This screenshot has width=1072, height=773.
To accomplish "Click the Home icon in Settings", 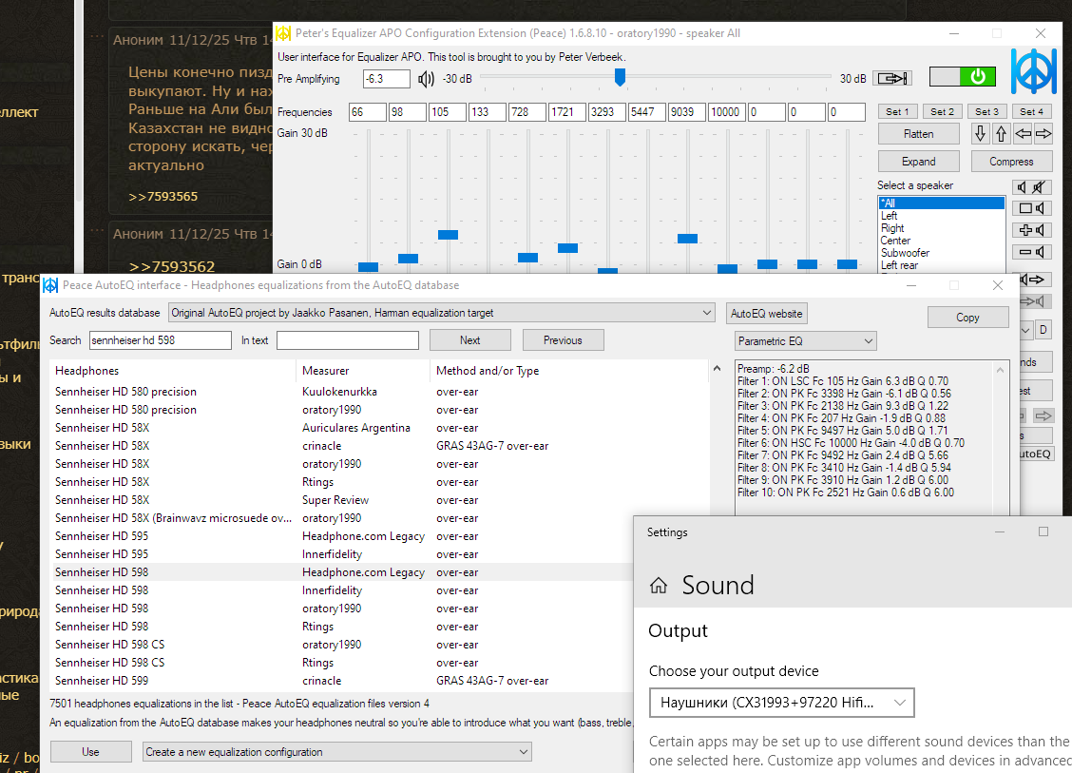I will pos(658,586).
